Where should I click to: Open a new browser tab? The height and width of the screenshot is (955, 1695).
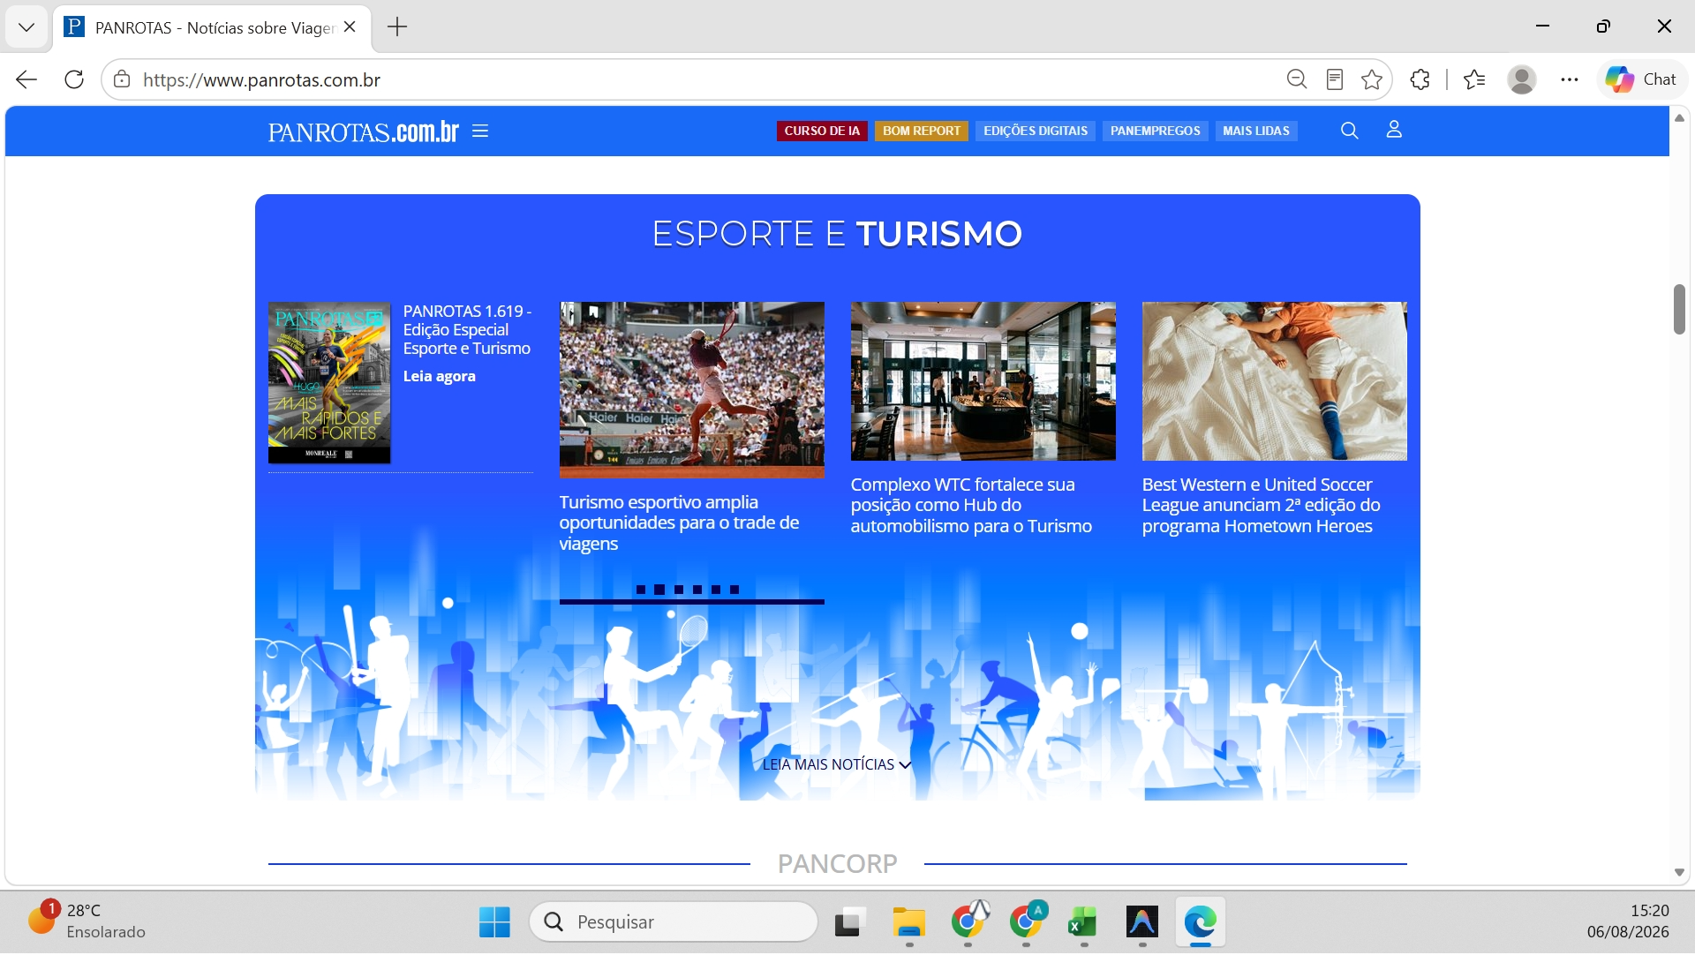(x=397, y=27)
